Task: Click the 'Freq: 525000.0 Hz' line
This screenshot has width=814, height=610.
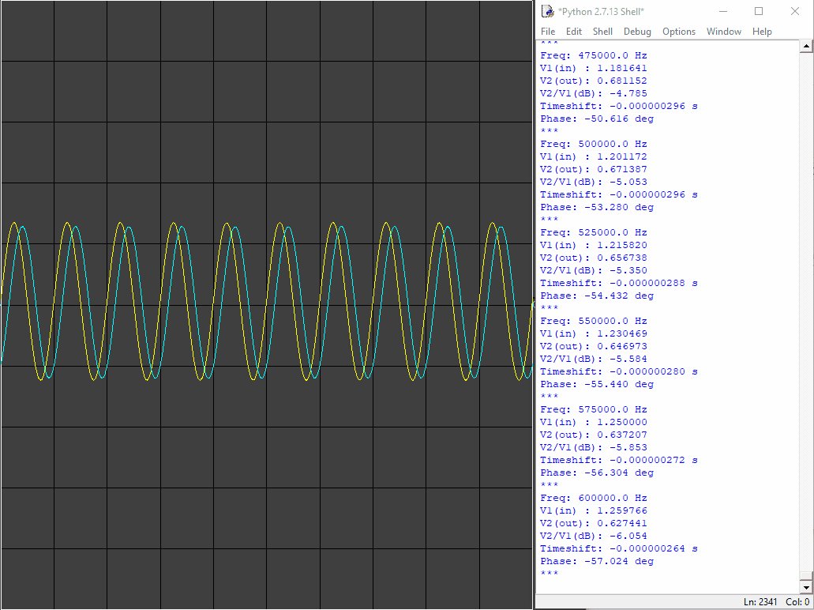Action: [594, 232]
